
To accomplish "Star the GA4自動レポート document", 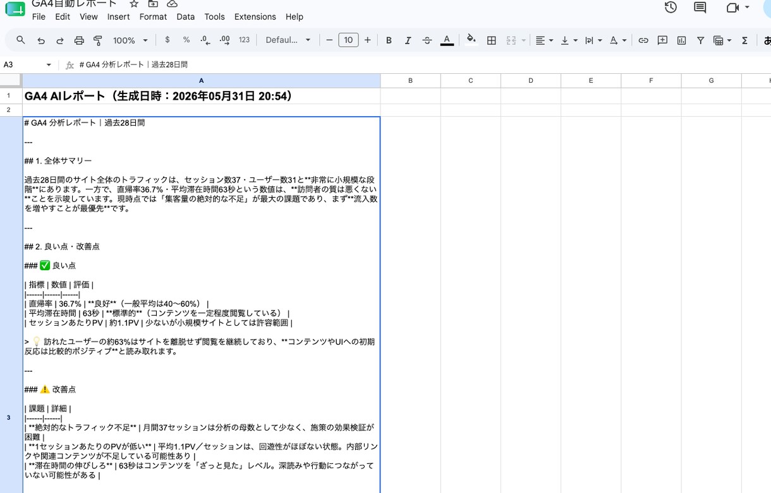I will [x=134, y=4].
